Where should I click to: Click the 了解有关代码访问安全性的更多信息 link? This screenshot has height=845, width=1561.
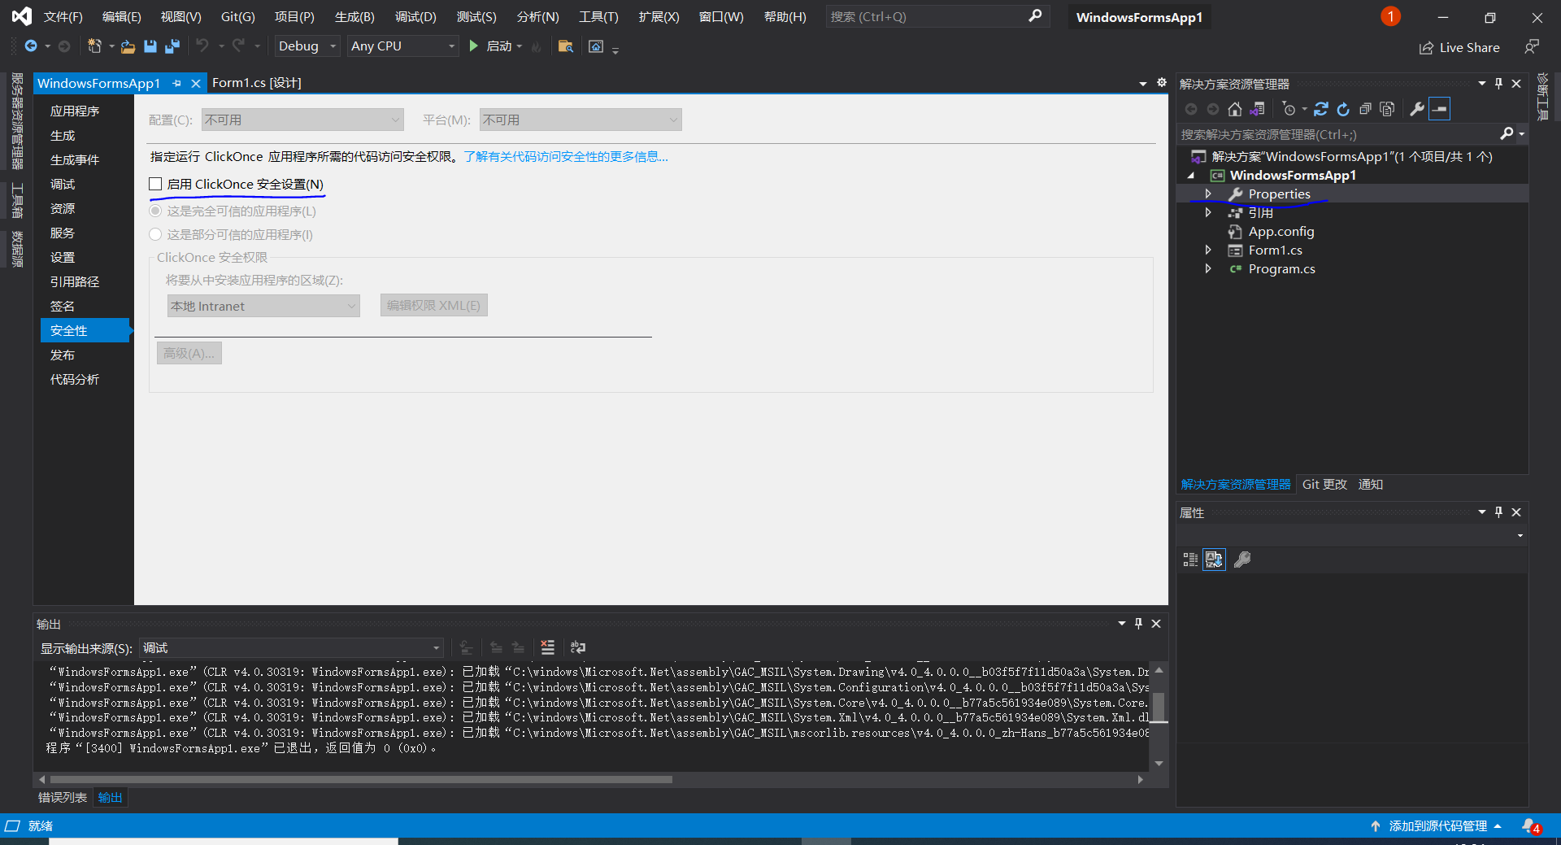pyautogui.click(x=566, y=156)
